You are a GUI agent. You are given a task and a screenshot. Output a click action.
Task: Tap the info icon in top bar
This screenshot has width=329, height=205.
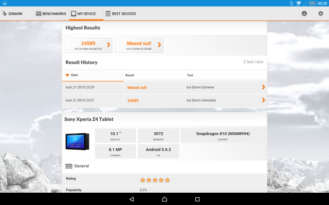click(304, 14)
